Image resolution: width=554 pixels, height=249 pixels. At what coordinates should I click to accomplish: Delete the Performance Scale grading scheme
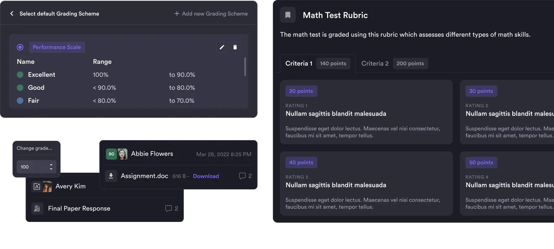(235, 47)
